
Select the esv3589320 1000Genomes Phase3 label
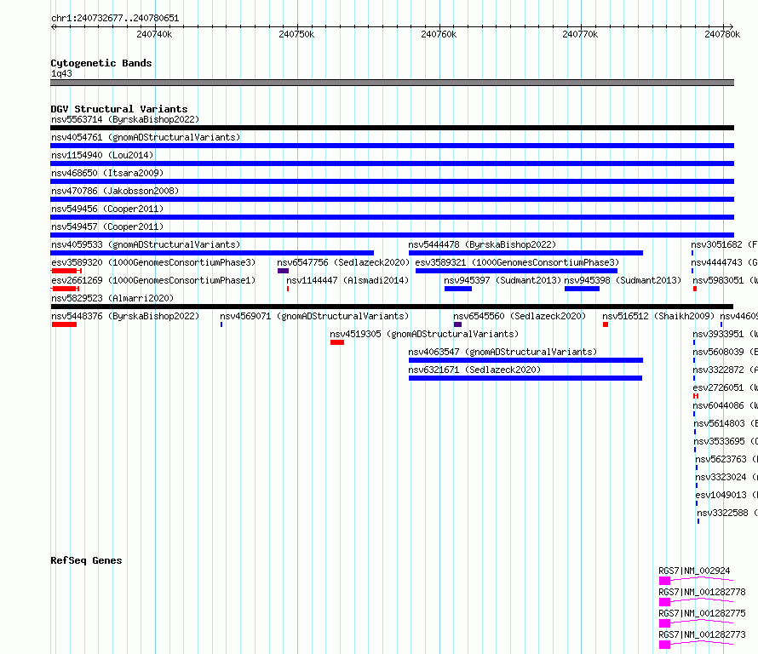click(x=153, y=262)
